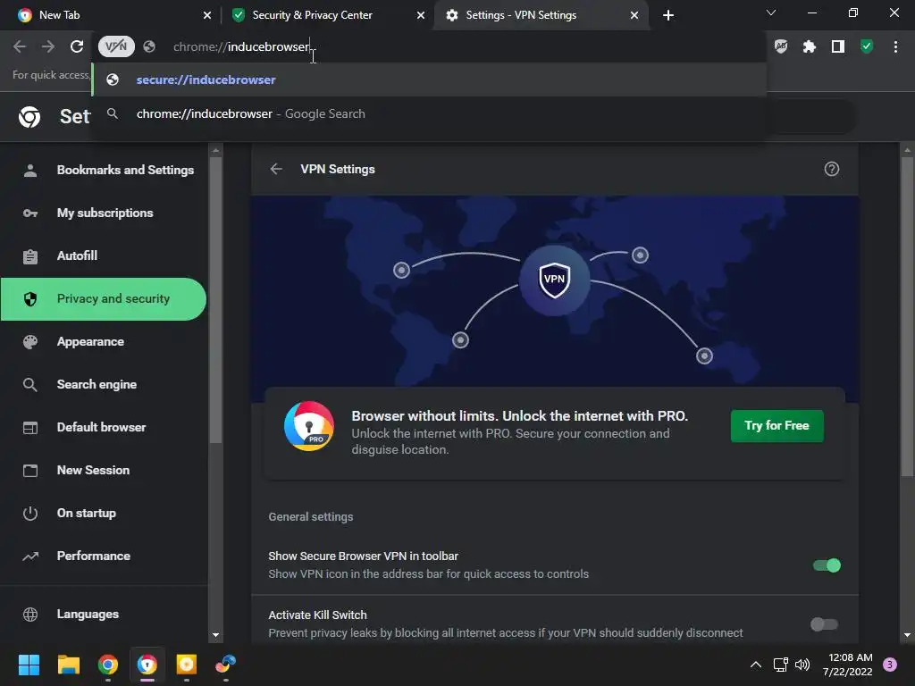Open Search engine settings

coord(104,384)
